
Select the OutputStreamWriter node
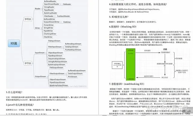(x=52, y=22)
